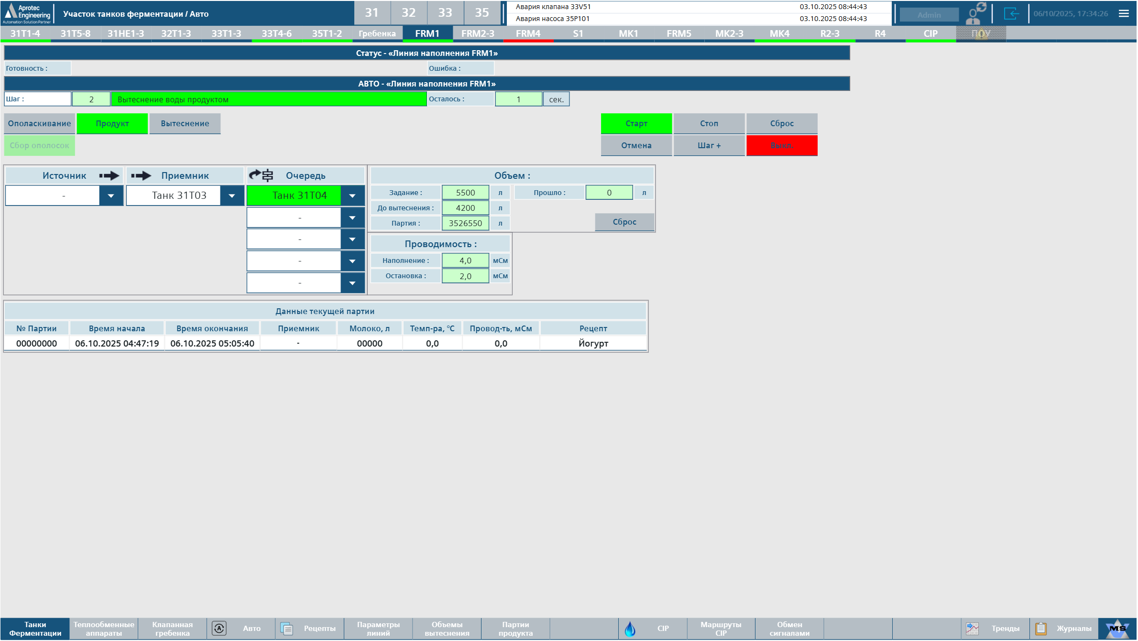Click the logout arrow icon
The image size is (1138, 641).
tap(1011, 13)
